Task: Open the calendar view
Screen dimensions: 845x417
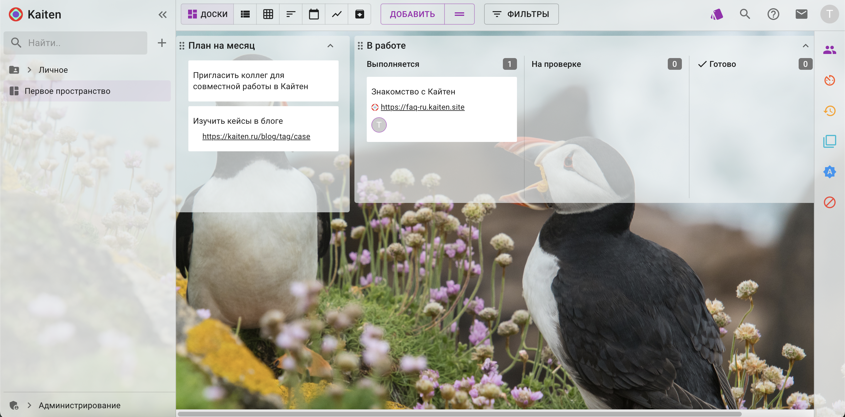Action: point(314,14)
